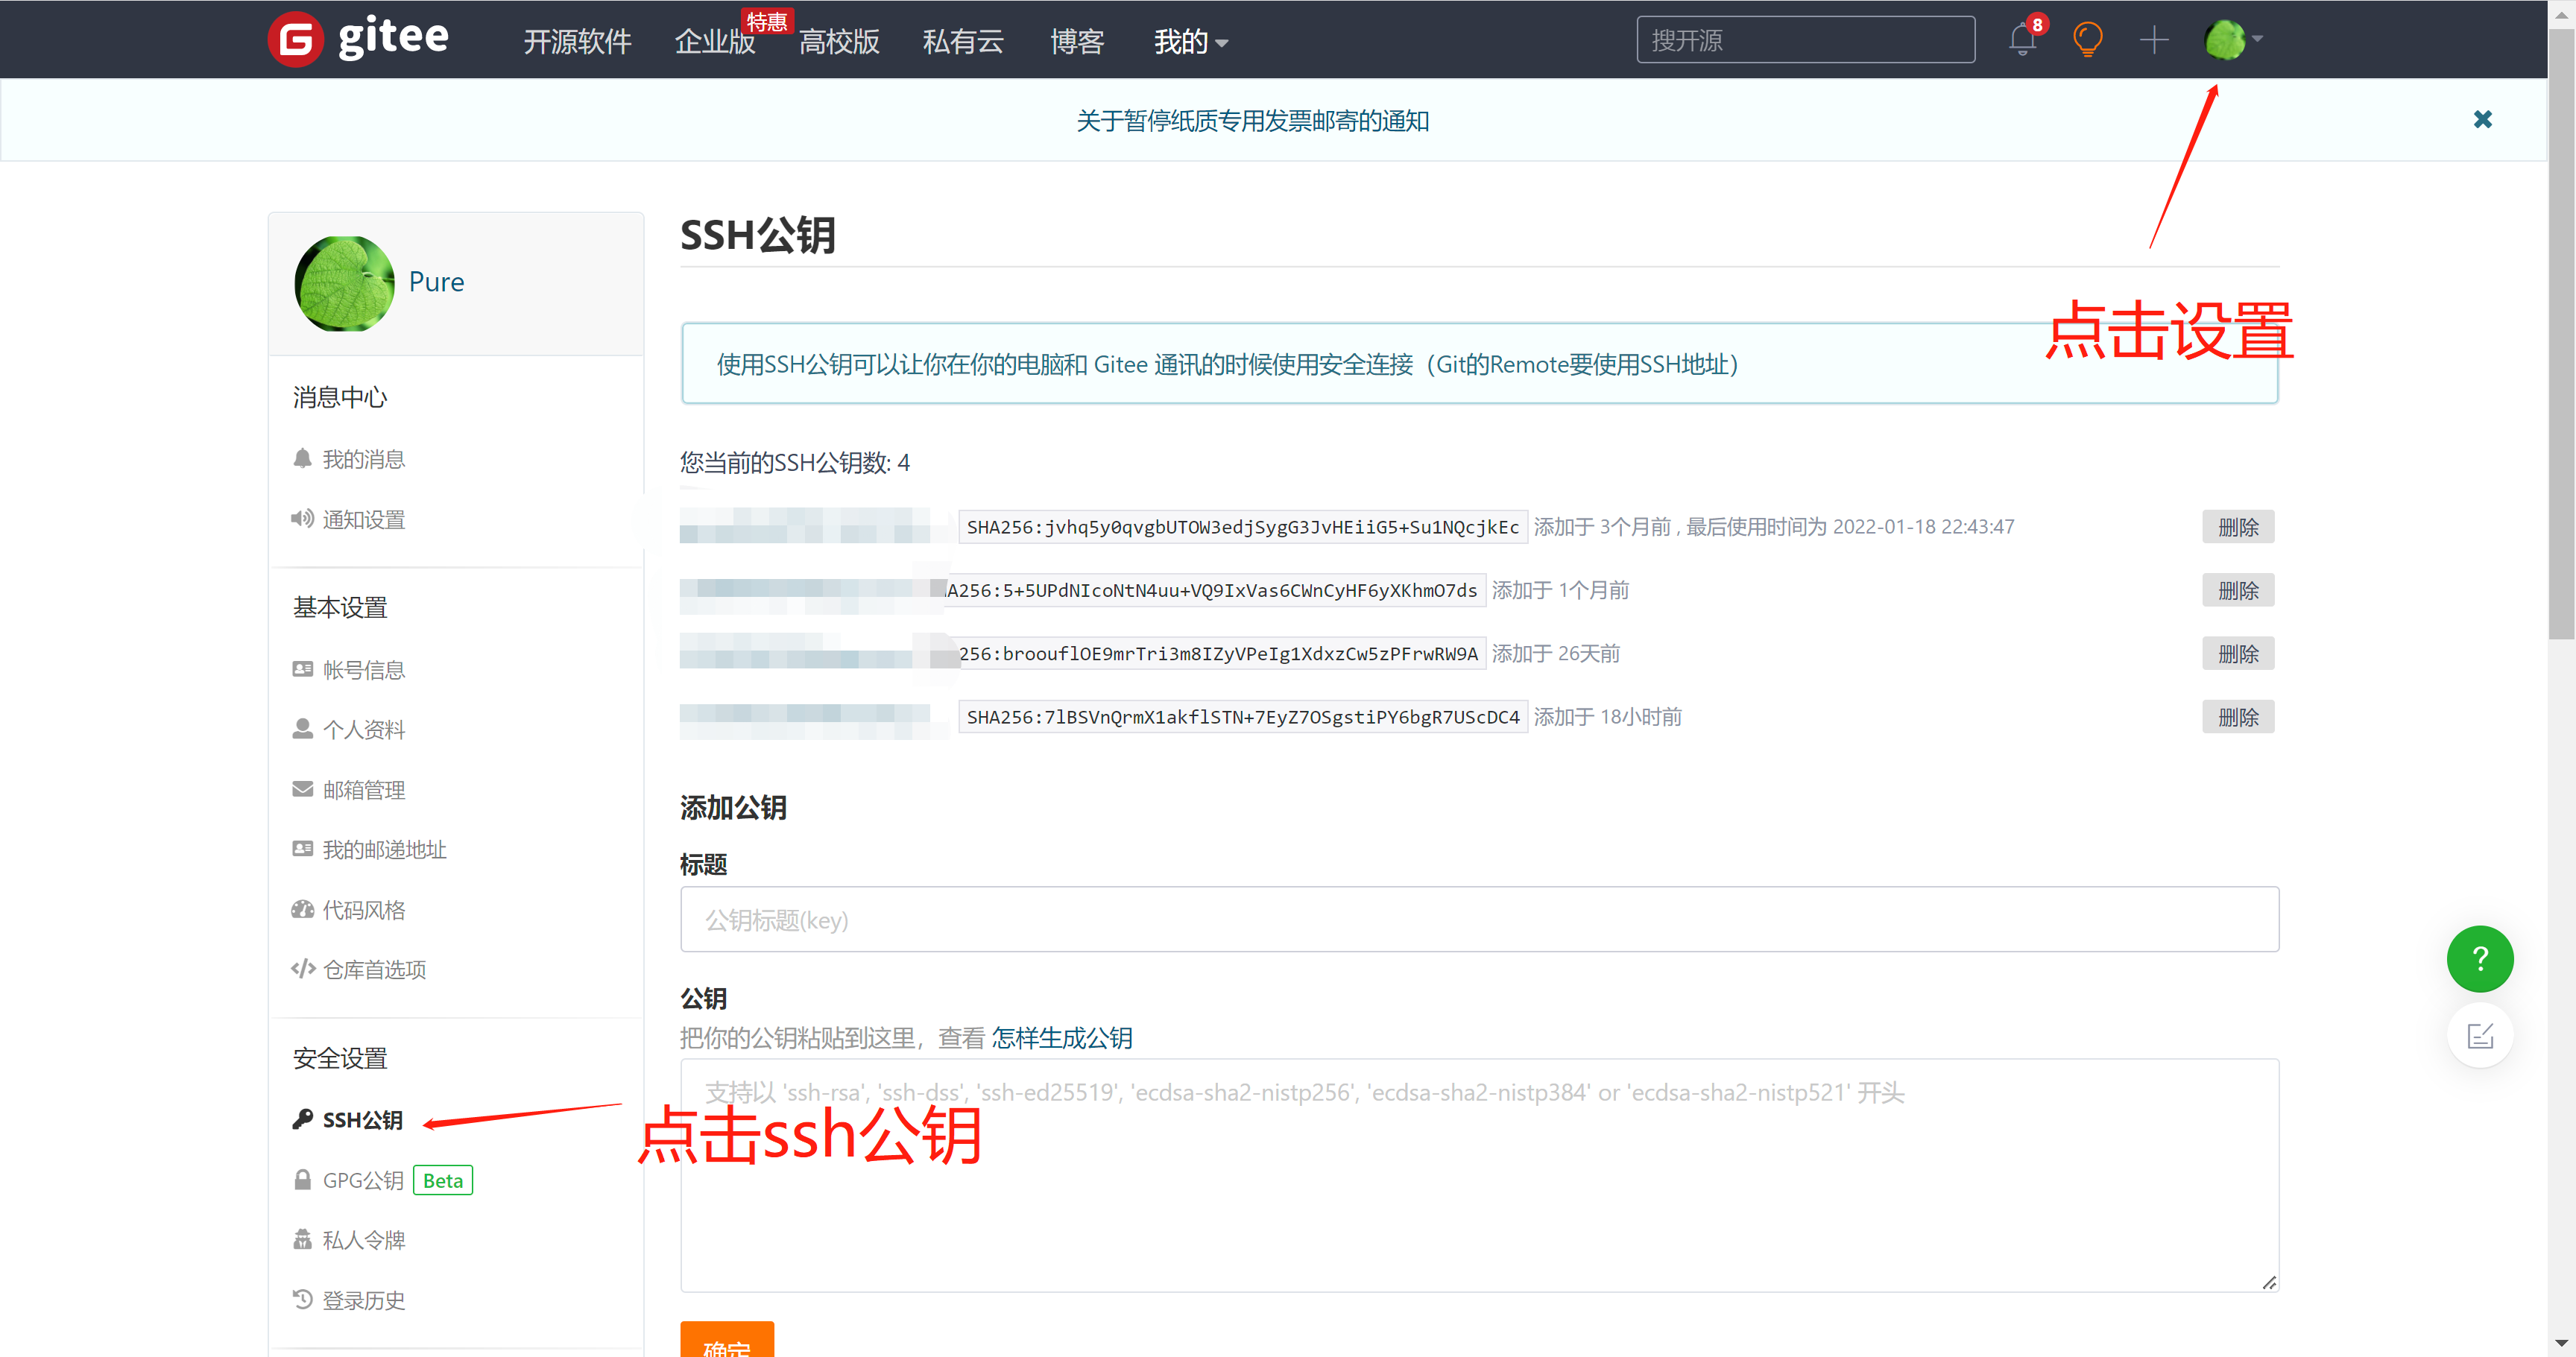
Task: Open GPG公钥 Beta settings
Action: (x=397, y=1180)
